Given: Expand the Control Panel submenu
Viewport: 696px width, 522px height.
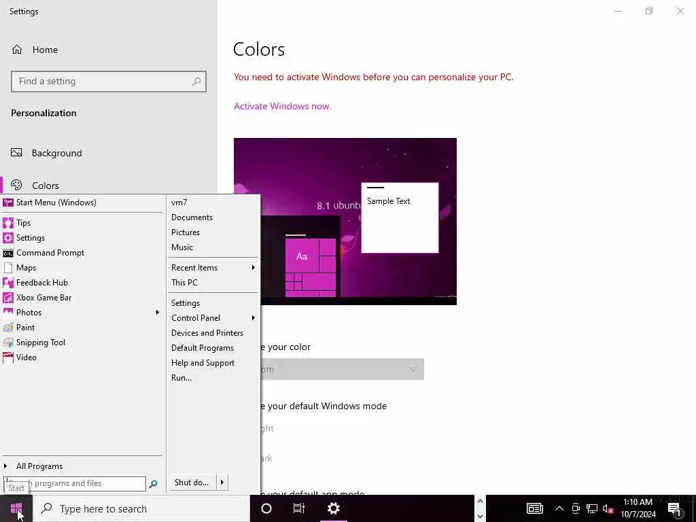Looking at the screenshot, I should pos(254,318).
